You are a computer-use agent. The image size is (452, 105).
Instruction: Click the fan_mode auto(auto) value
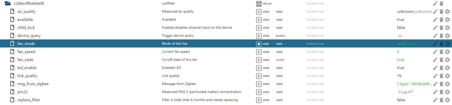[x=406, y=44]
